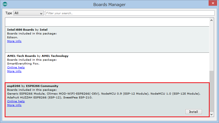Open More info link for esp8266 package
219x123 pixels.
(14, 105)
